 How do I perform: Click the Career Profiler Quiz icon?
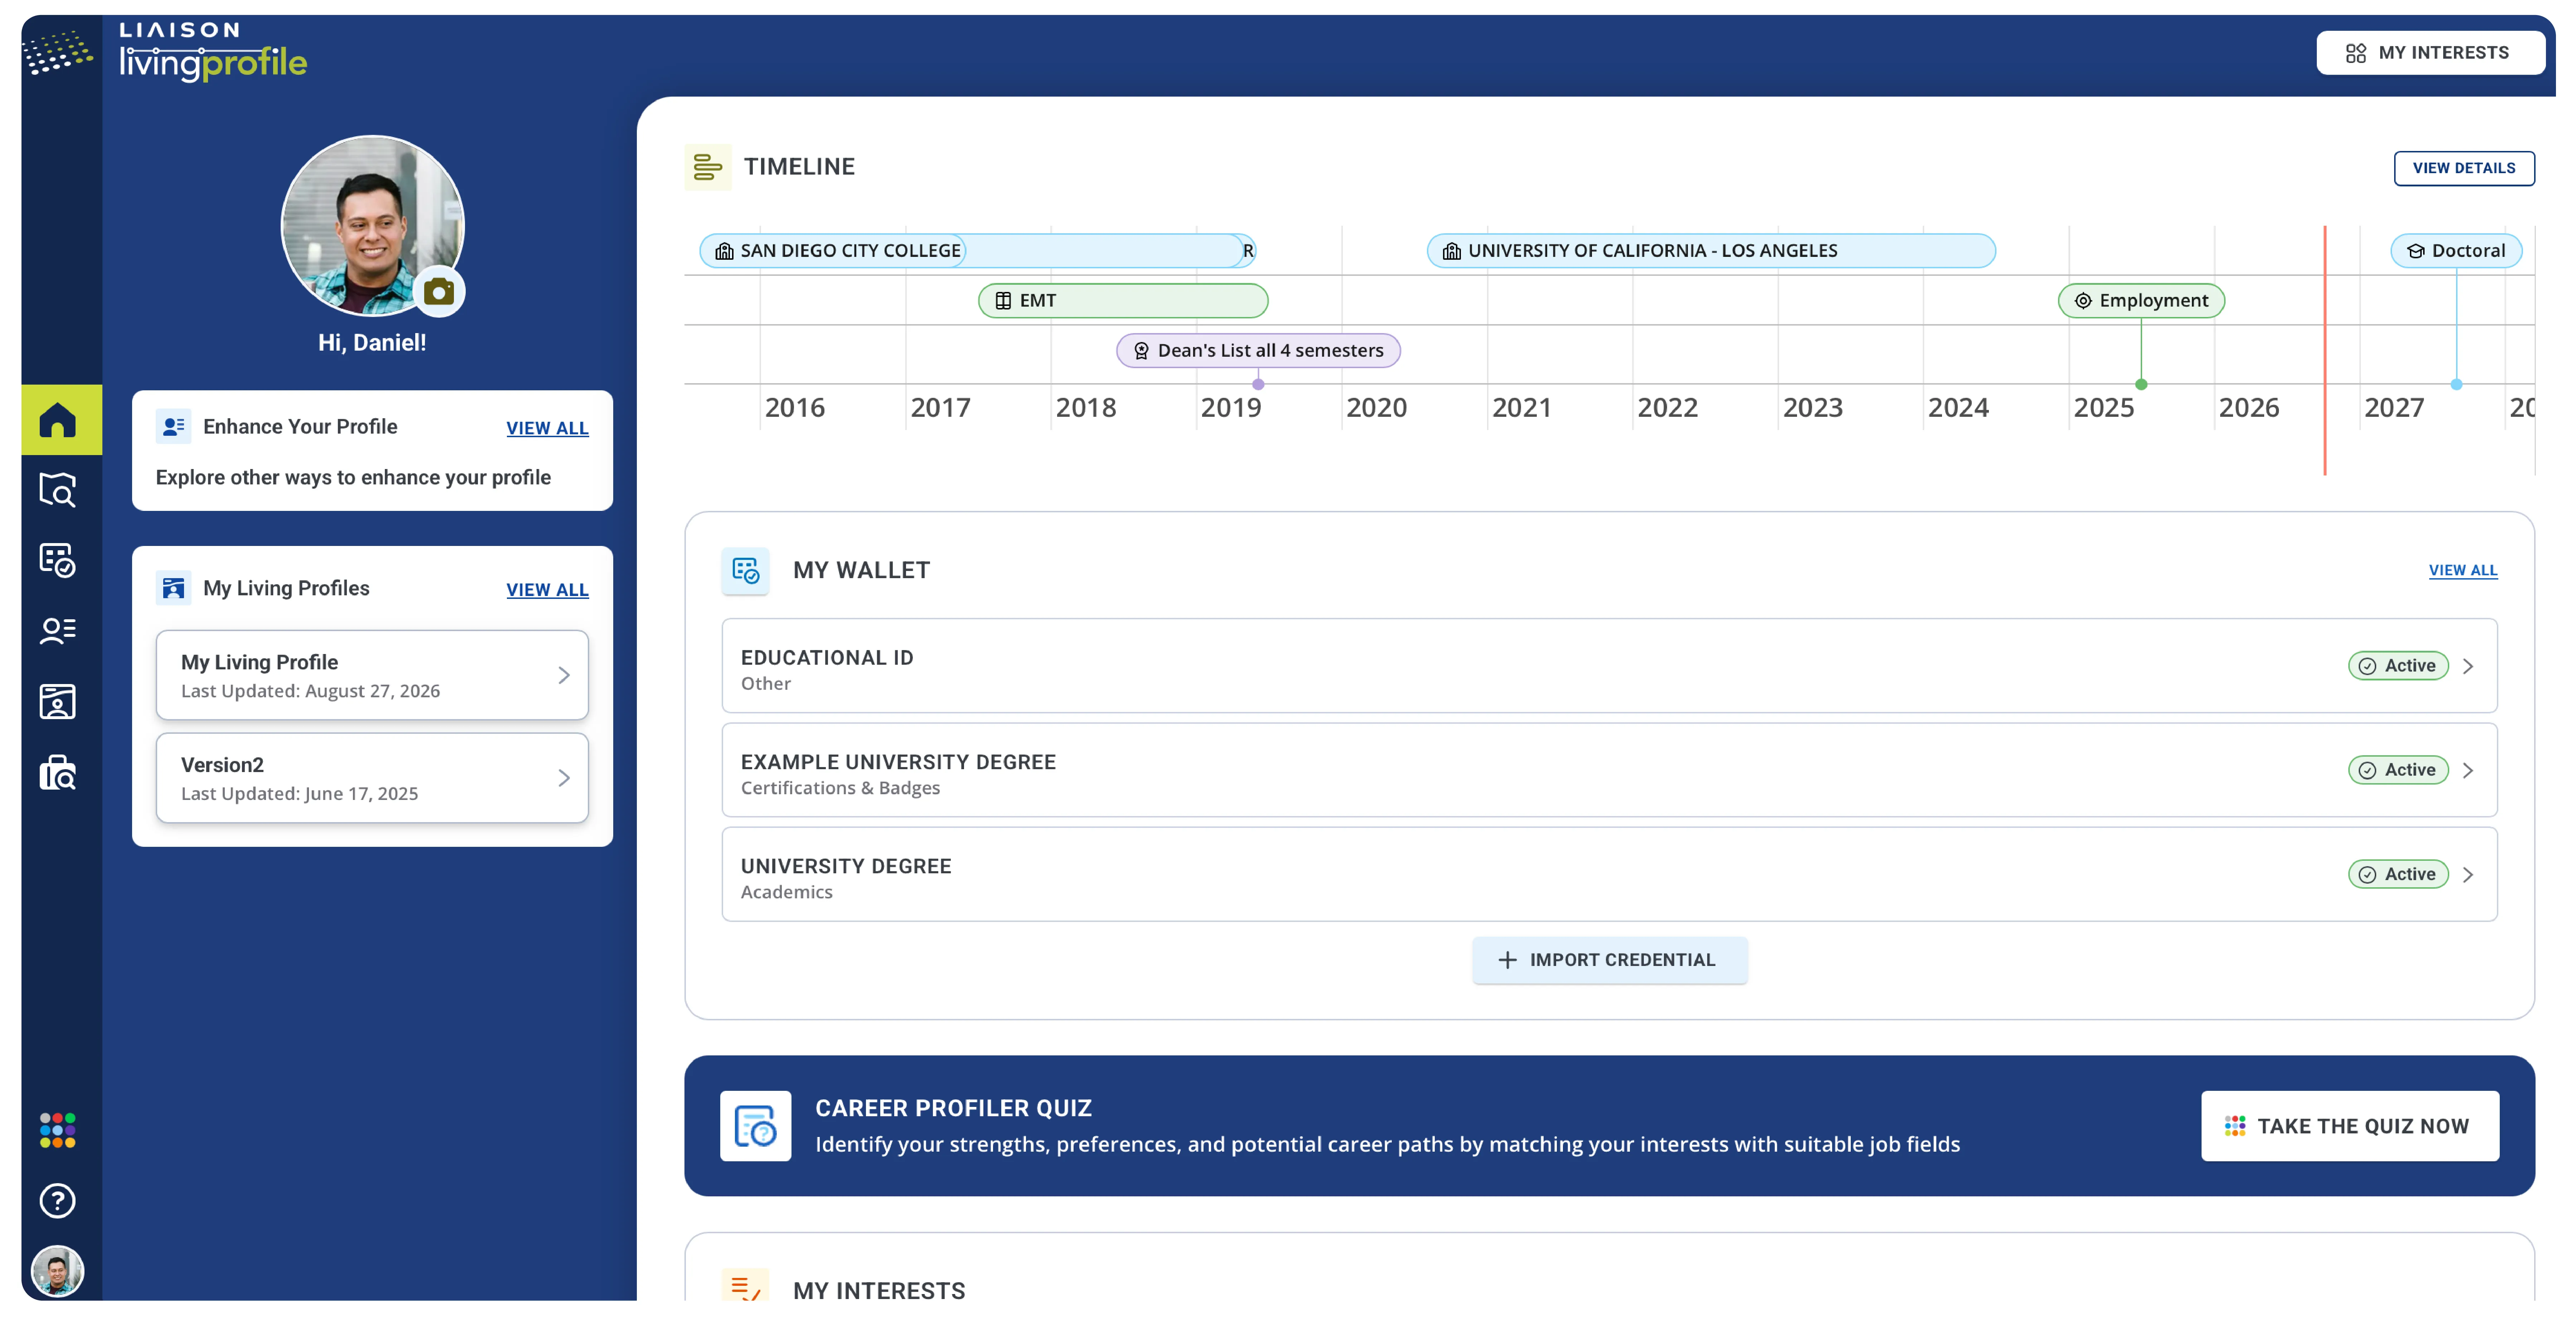pyautogui.click(x=756, y=1126)
